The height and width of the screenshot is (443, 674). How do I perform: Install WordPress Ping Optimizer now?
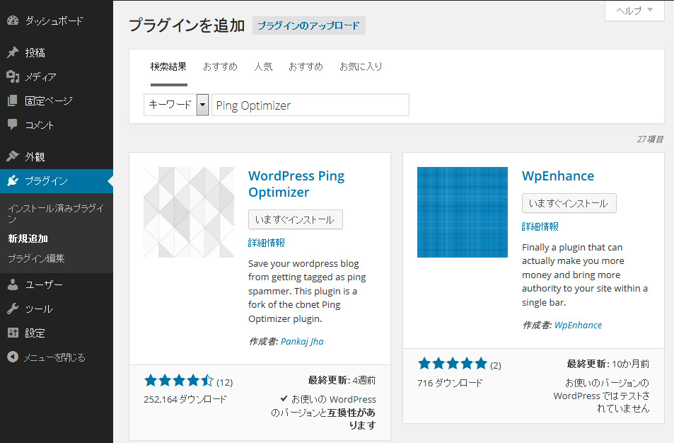(x=296, y=219)
